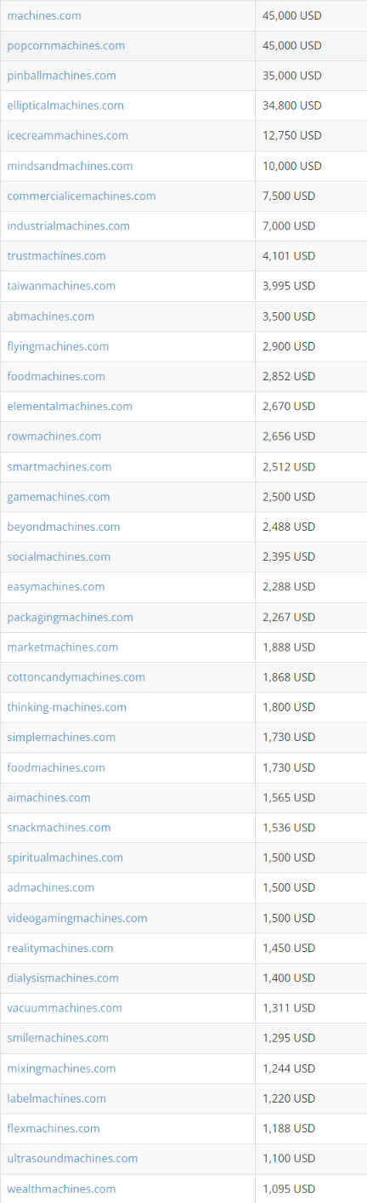Open wealthmachines.com domain link
Screen dimensions: 367x1203
point(61,1189)
